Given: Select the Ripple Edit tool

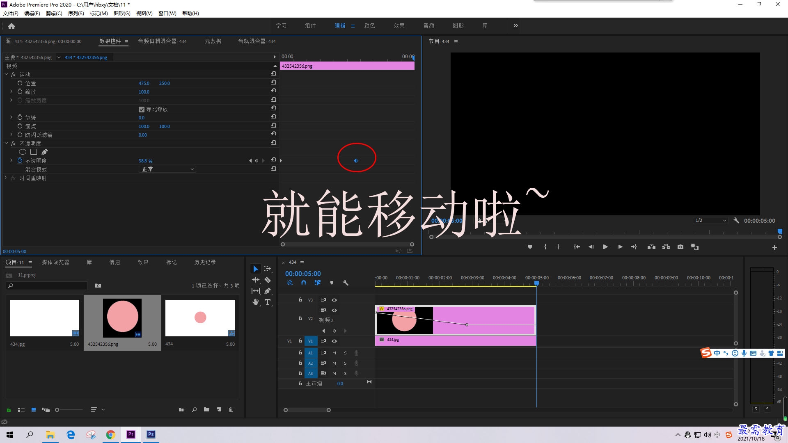Looking at the screenshot, I should pos(256,280).
